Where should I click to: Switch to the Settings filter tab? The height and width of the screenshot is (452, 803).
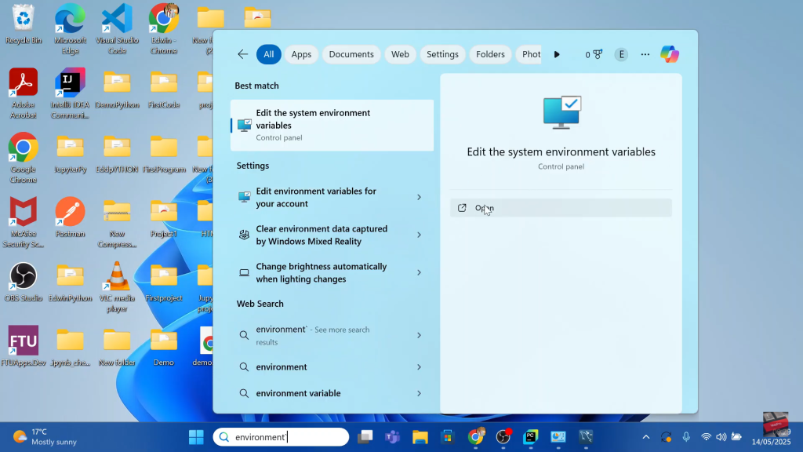pyautogui.click(x=442, y=54)
